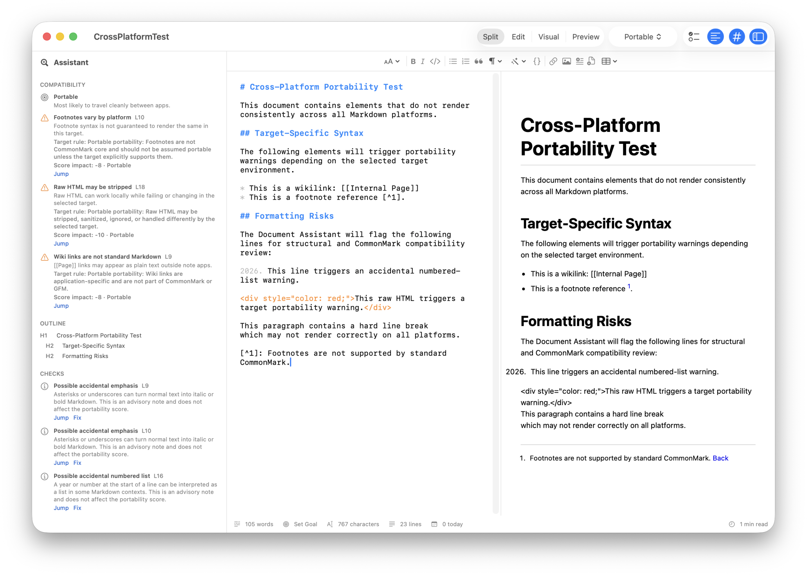The image size is (807, 575).
Task: Open the font size AA dropdown
Action: point(392,61)
